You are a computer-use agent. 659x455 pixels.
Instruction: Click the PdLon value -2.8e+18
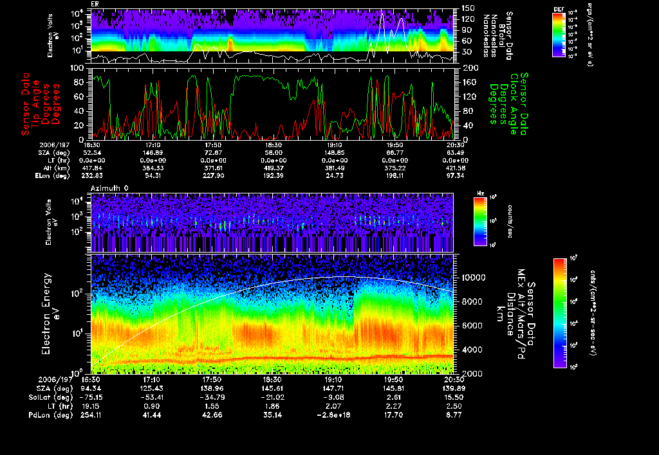(x=333, y=415)
